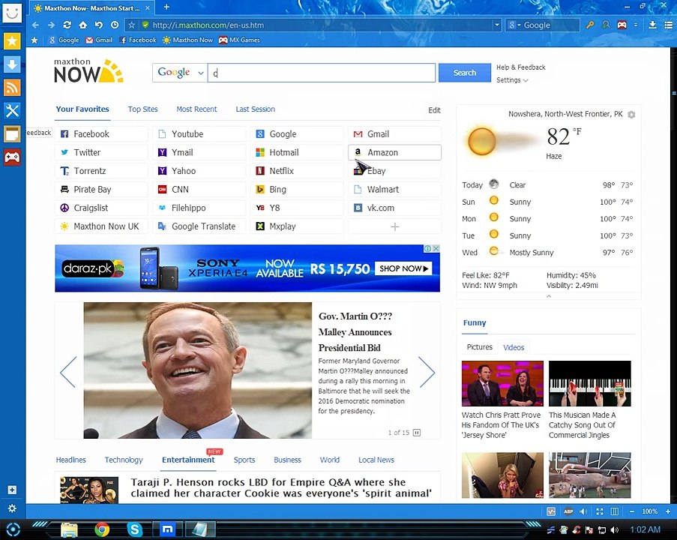Screen dimensions: 677x540
Task: Go to the home page icon
Action: [x=83, y=25]
